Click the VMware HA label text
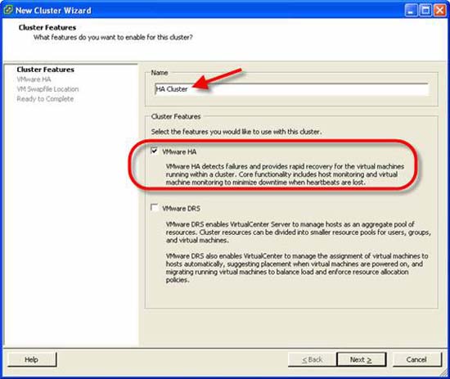Image resolution: width=450 pixels, height=379 pixels. [179, 151]
